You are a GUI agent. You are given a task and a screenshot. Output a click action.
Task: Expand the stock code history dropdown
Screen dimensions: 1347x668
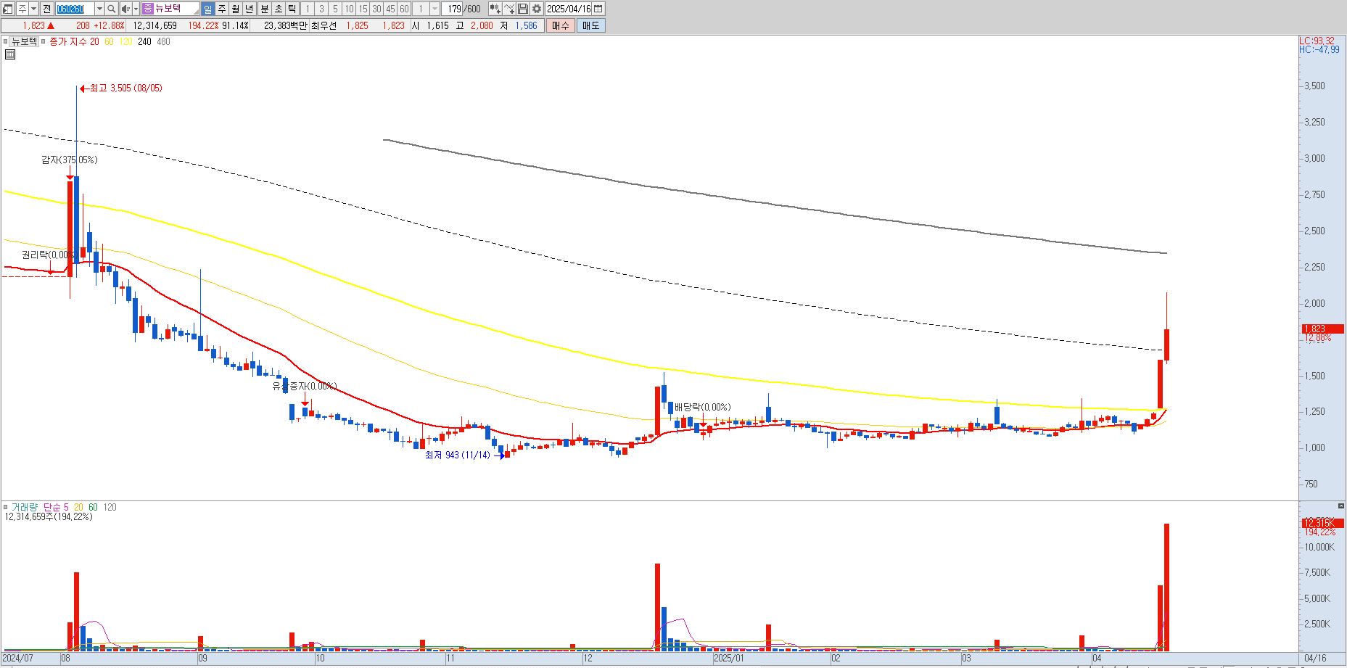99,9
